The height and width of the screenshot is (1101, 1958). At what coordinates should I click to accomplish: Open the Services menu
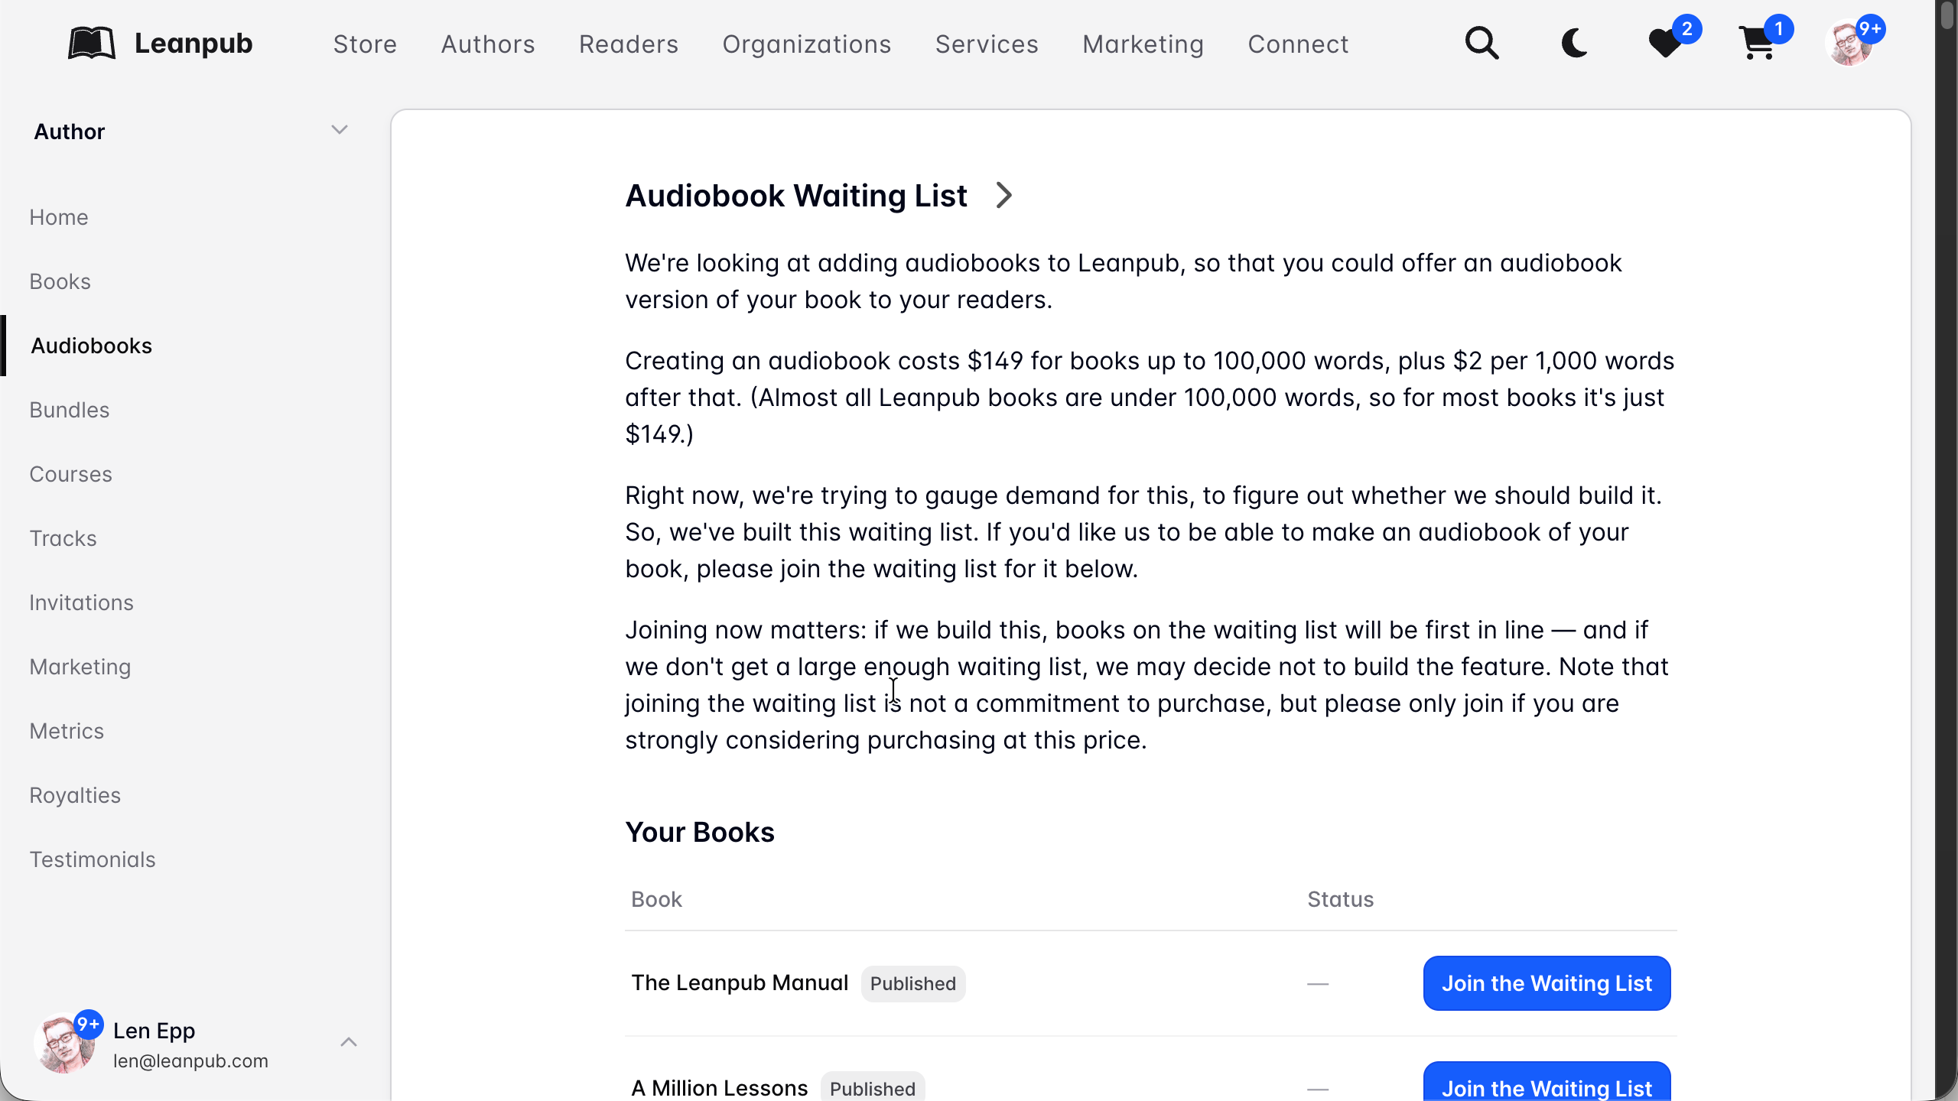(987, 44)
